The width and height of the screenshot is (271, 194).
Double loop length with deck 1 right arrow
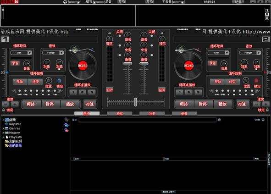61,91
